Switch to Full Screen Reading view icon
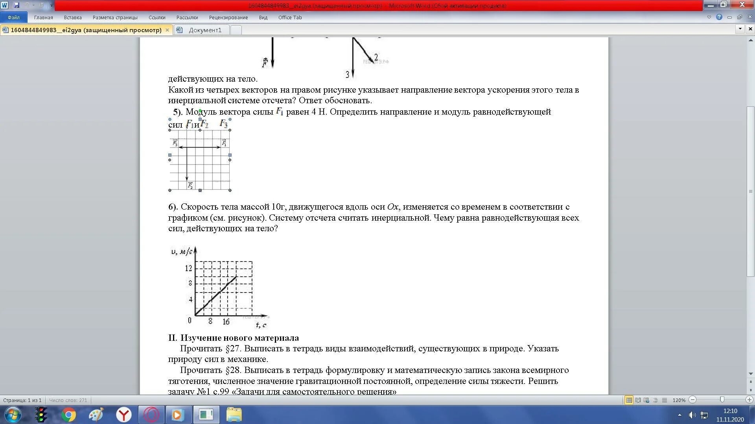755x424 pixels. (x=638, y=400)
